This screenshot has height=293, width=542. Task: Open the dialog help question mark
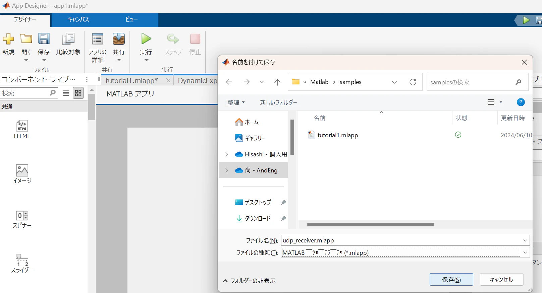coord(521,102)
